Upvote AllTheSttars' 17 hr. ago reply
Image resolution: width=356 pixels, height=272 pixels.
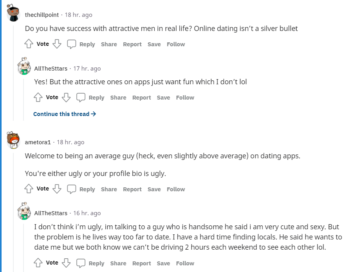[38, 98]
